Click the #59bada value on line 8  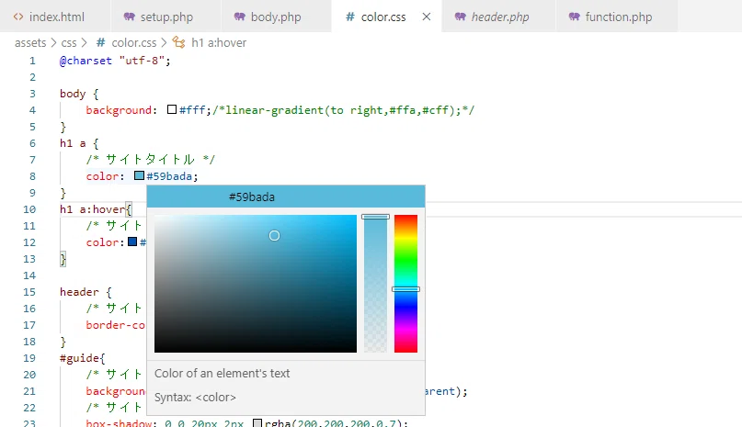click(169, 176)
